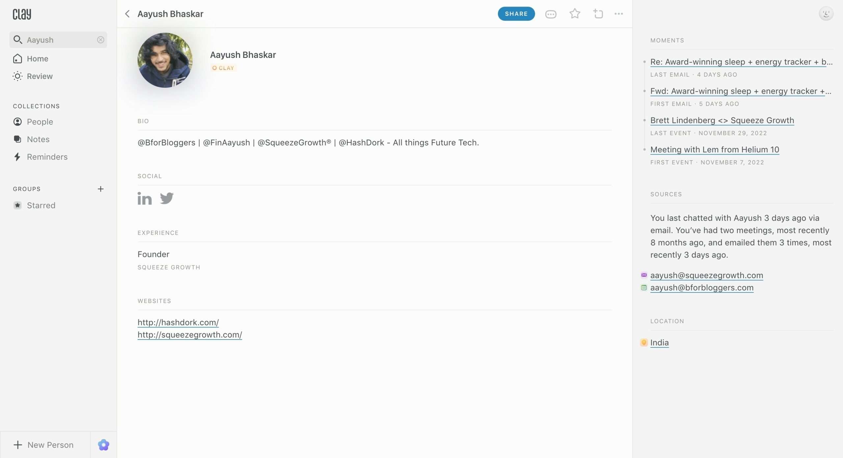Click into the Aayush search field
843x458 pixels.
(58, 40)
